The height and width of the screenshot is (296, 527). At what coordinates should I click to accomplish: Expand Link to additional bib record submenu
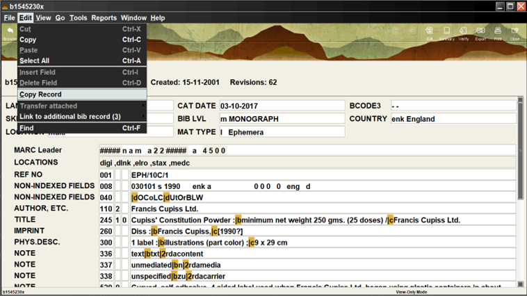(x=70, y=117)
